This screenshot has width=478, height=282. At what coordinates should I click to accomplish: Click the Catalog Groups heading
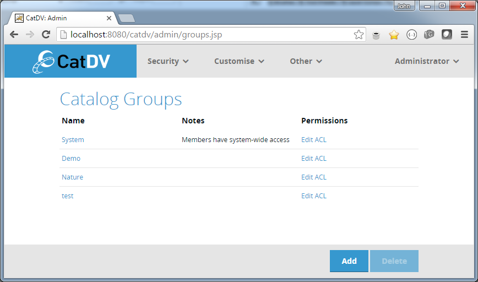pyautogui.click(x=121, y=99)
